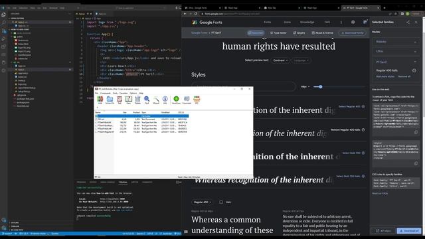
Task: Click Remove all link in PT Serif section
Action: 404,77
